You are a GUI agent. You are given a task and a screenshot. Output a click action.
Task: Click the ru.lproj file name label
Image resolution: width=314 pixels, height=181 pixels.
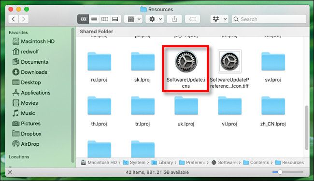pos(99,80)
